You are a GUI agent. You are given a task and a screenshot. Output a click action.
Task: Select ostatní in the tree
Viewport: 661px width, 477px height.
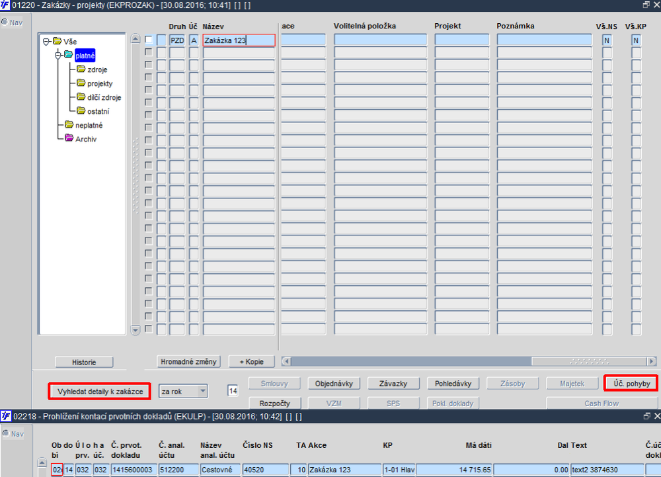(x=98, y=111)
